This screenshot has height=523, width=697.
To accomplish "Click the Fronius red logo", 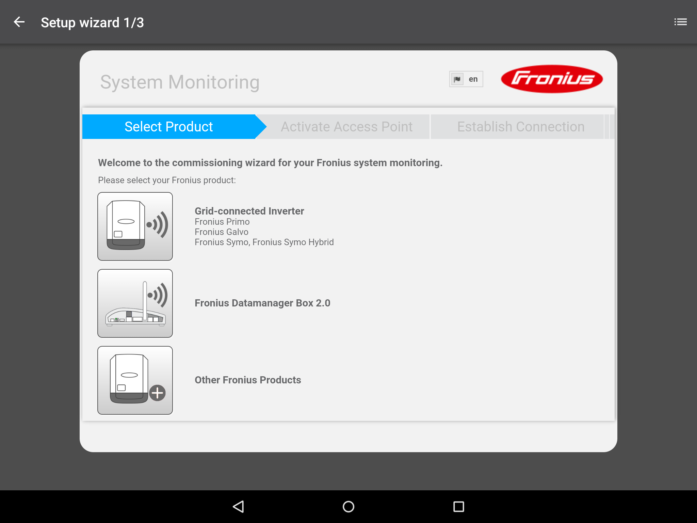I will click(x=552, y=79).
